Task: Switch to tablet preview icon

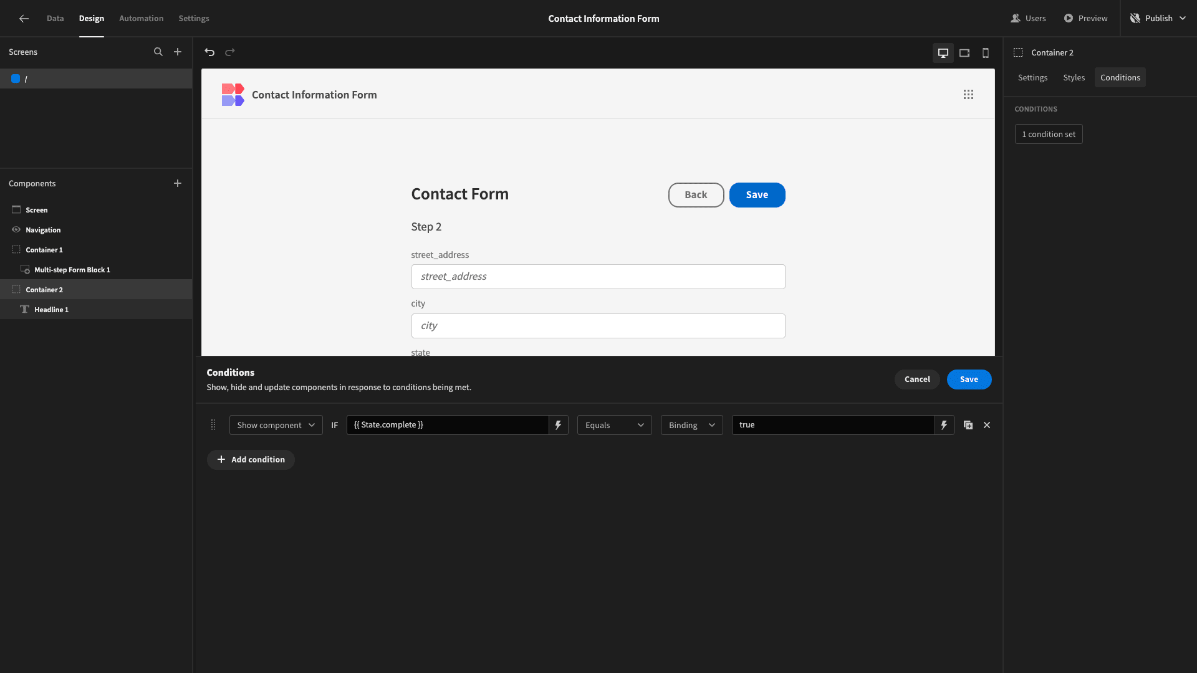Action: click(964, 53)
